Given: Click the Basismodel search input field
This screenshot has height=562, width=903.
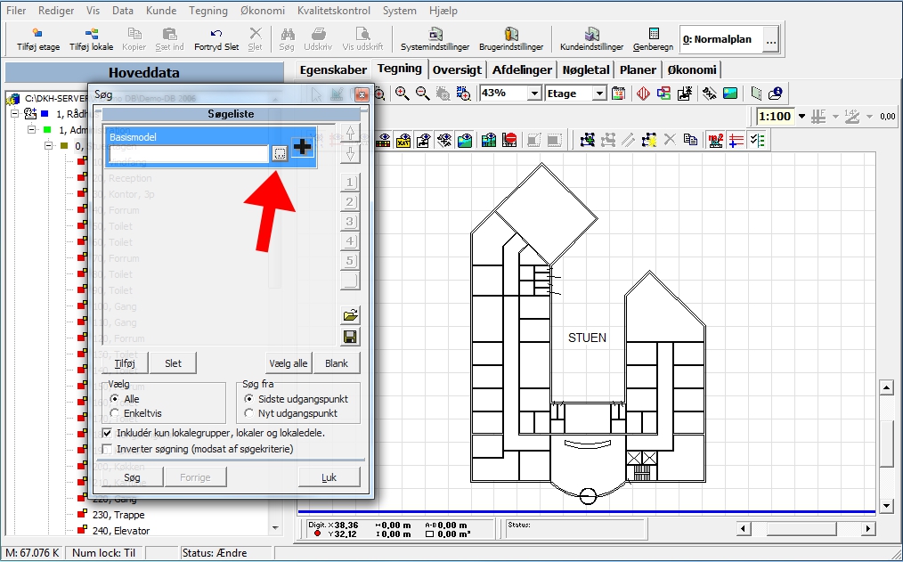Looking at the screenshot, I should pyautogui.click(x=189, y=154).
